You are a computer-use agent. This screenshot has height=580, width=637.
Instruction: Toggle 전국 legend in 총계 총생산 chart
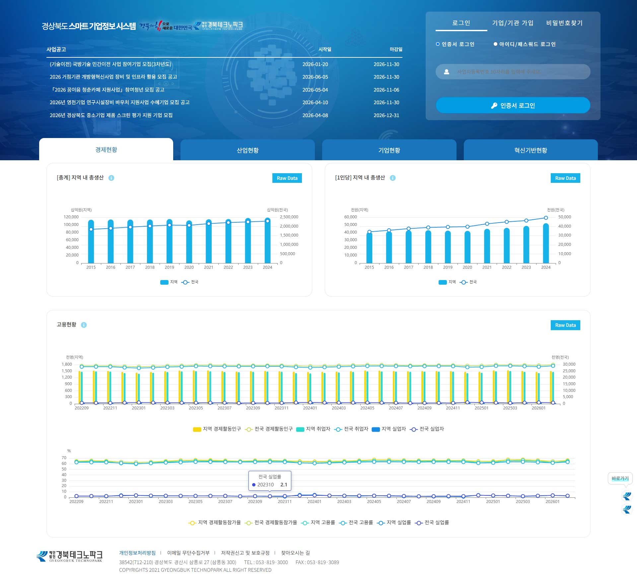(x=190, y=282)
